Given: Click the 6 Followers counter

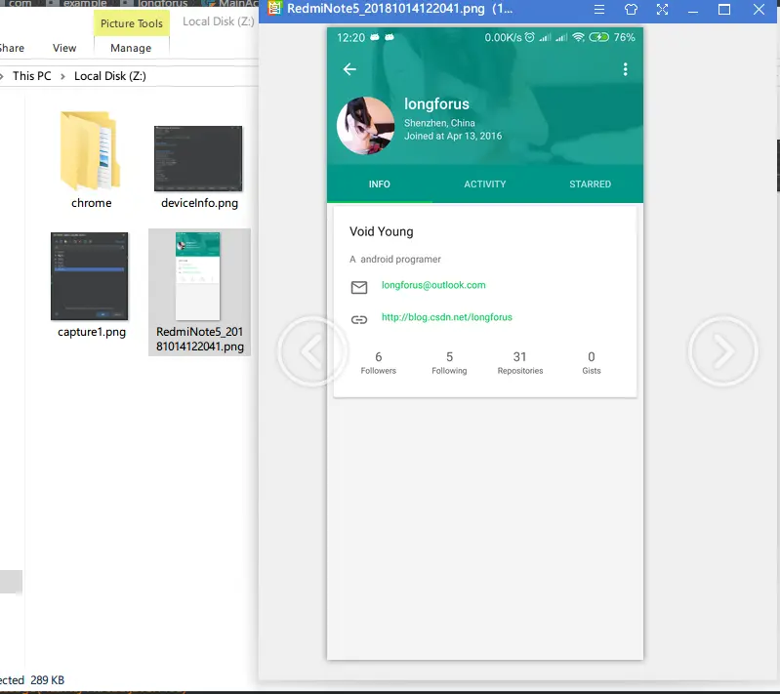Looking at the screenshot, I should pos(378,363).
